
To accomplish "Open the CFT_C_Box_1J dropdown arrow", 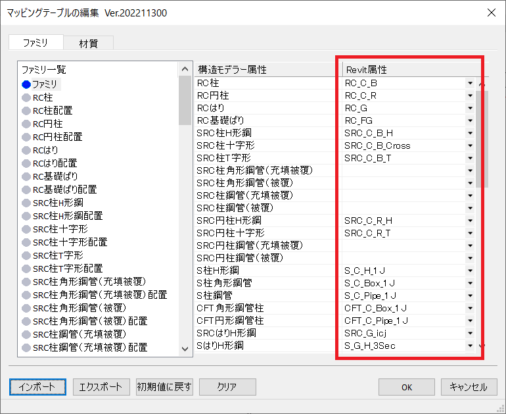I will 470,308.
